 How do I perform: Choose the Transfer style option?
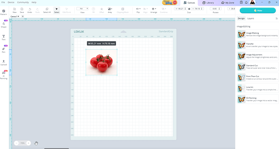click(258, 45)
